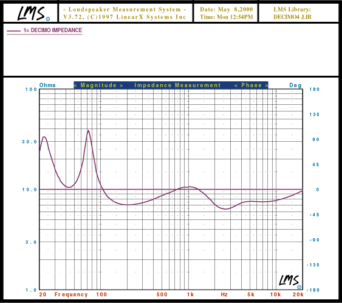Click the '135' degree axis value
This screenshot has width=342, height=303.
(x=314, y=115)
